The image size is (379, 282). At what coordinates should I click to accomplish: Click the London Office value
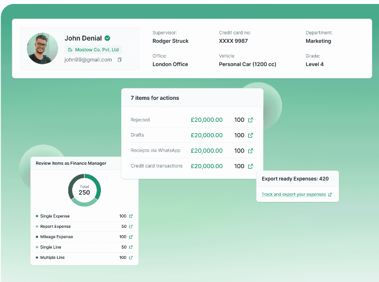click(x=170, y=64)
